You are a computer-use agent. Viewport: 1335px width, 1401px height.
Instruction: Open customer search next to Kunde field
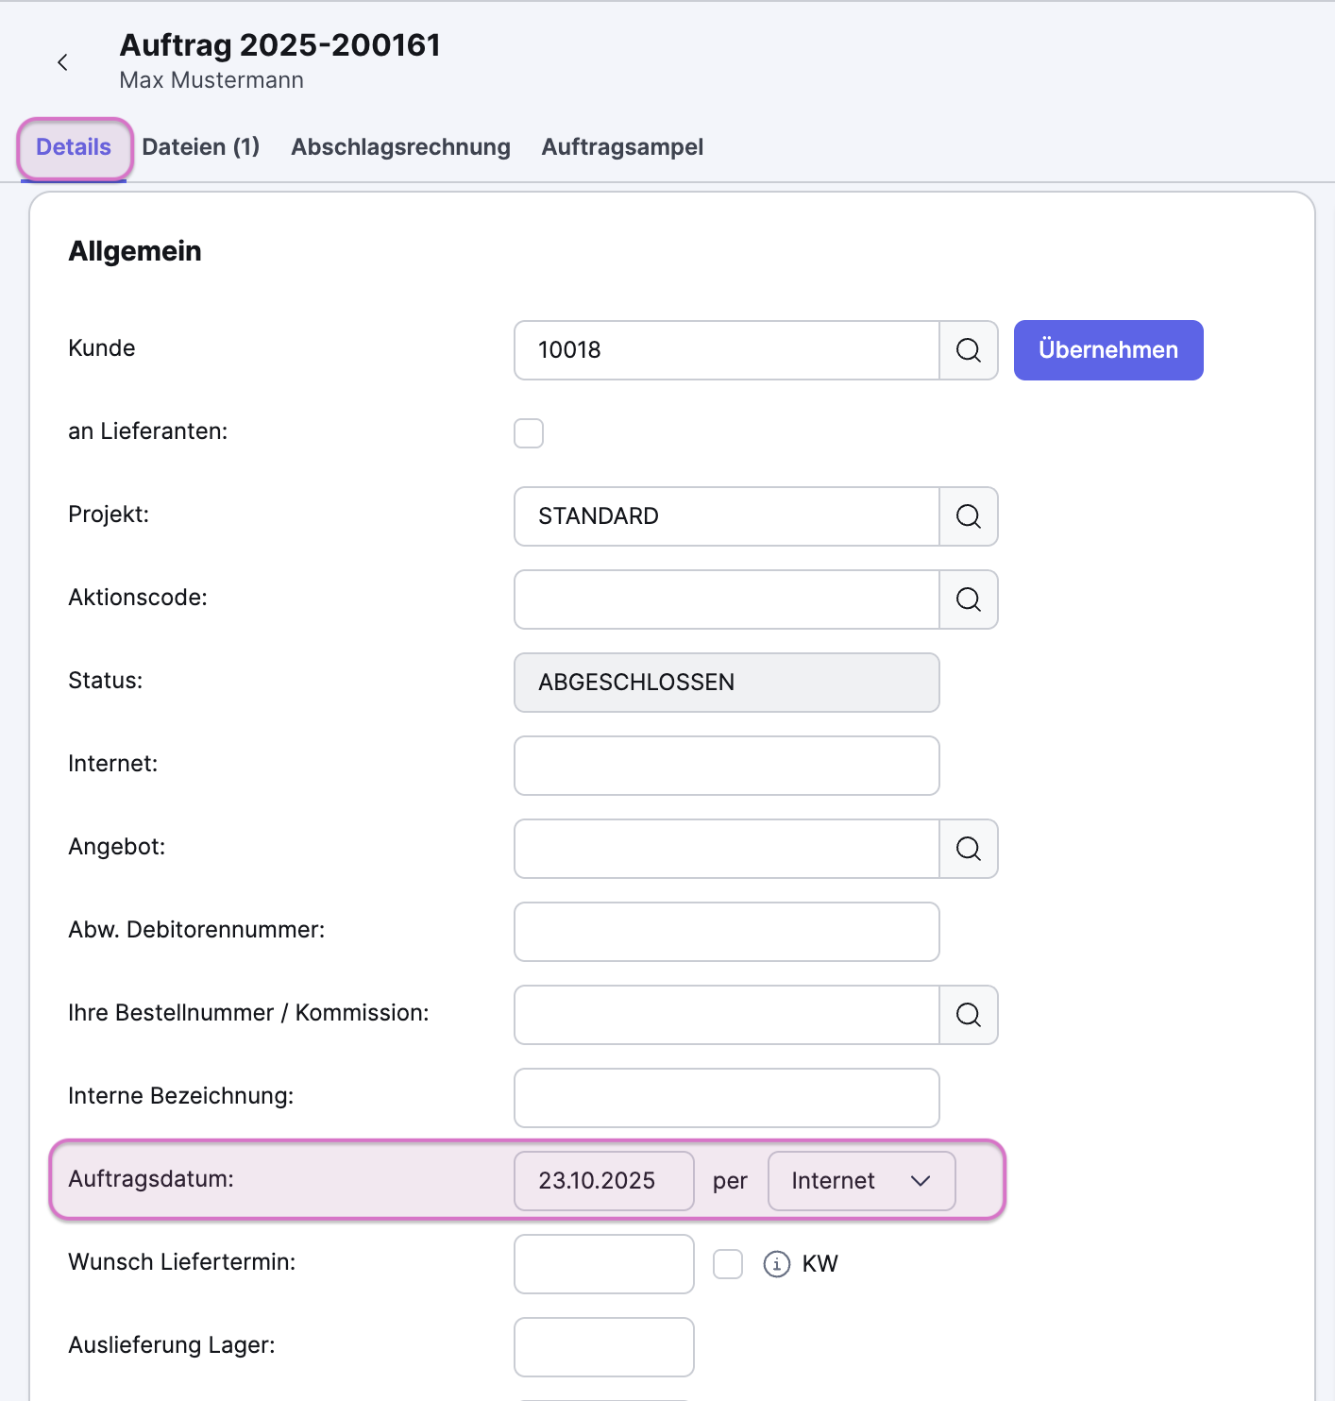[x=968, y=350]
